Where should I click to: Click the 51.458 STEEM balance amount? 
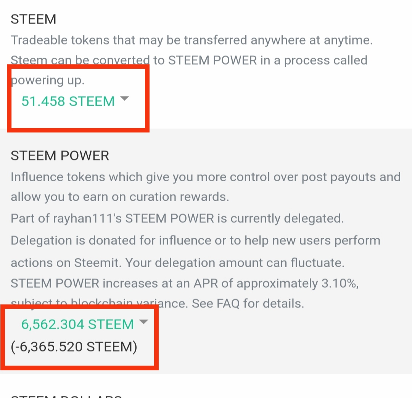(x=68, y=101)
